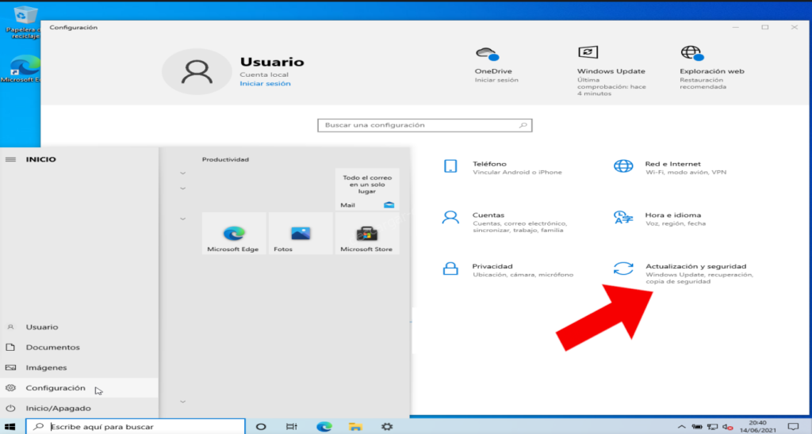812x434 pixels.
Task: Show hidden system tray icons
Action: (x=681, y=427)
